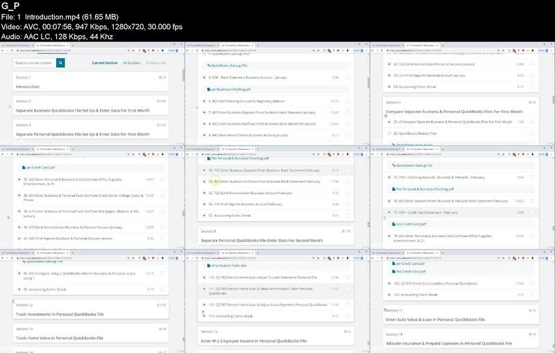Click play icon of lecture 38 Credit Cards, College Costs
Viewport: 555px width, 353px height.
tap(19, 196)
